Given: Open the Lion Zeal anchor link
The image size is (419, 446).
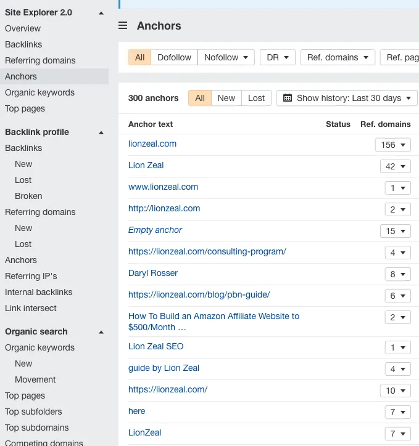Looking at the screenshot, I should click(146, 166).
